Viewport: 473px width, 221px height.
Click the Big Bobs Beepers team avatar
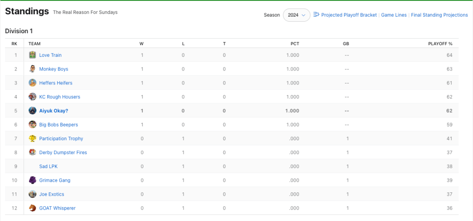(x=32, y=125)
